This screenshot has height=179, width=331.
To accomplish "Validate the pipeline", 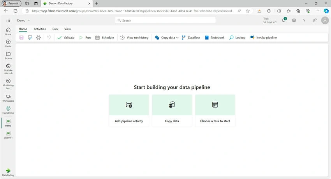I will (x=66, y=38).
